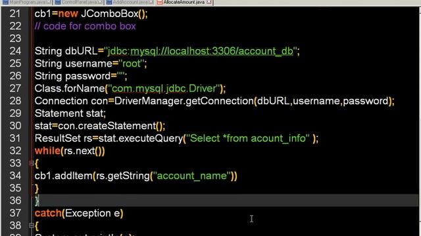Image resolution: width=421 pixels, height=236 pixels.
Task: Click the 'catch' keyword on line 37
Action: point(48,213)
